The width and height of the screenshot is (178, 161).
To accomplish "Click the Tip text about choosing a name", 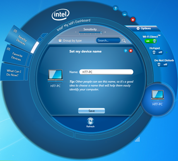I will [101, 86].
